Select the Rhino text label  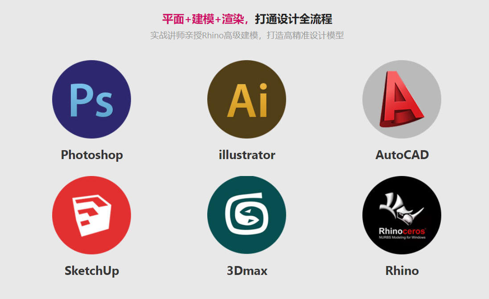(x=402, y=270)
